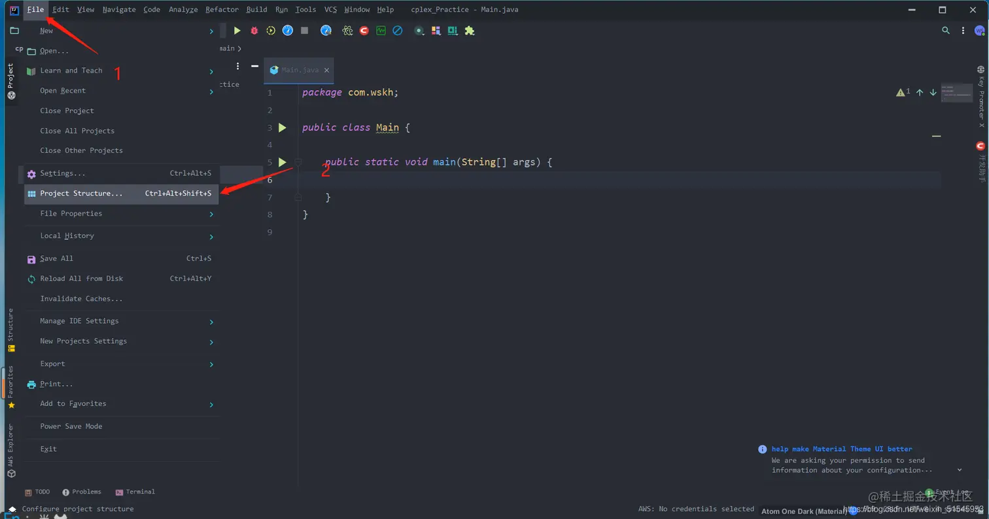Select Reload All from Disk

122,278
